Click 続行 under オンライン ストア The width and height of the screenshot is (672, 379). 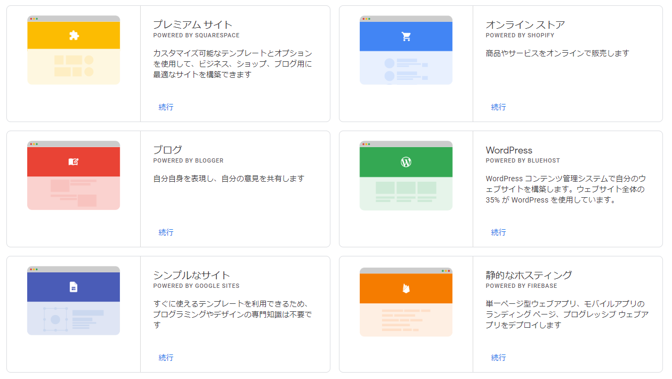coord(498,107)
